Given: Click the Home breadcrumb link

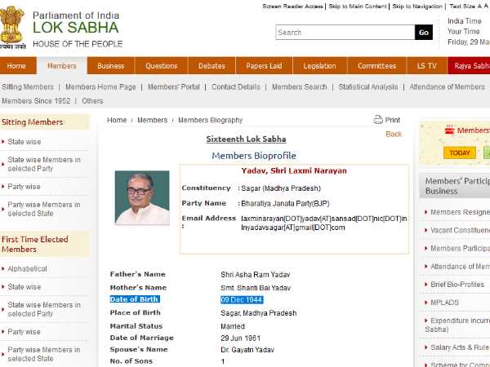Looking at the screenshot, I should [117, 120].
